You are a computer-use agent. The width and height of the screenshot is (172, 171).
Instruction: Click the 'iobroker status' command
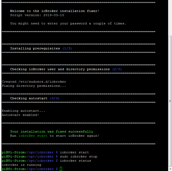pyautogui.click(x=75, y=161)
